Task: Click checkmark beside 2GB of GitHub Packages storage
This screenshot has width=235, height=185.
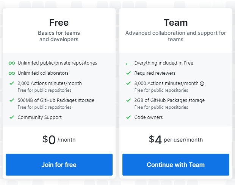Action: [x=128, y=100]
